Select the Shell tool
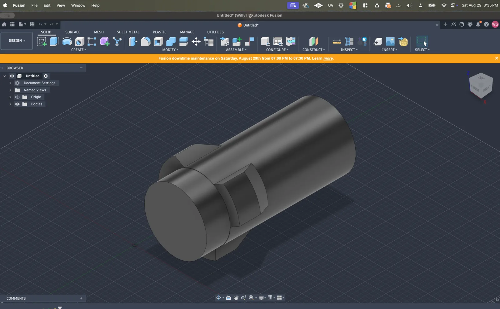Screen dimensions: 500x309 pyautogui.click(x=158, y=42)
